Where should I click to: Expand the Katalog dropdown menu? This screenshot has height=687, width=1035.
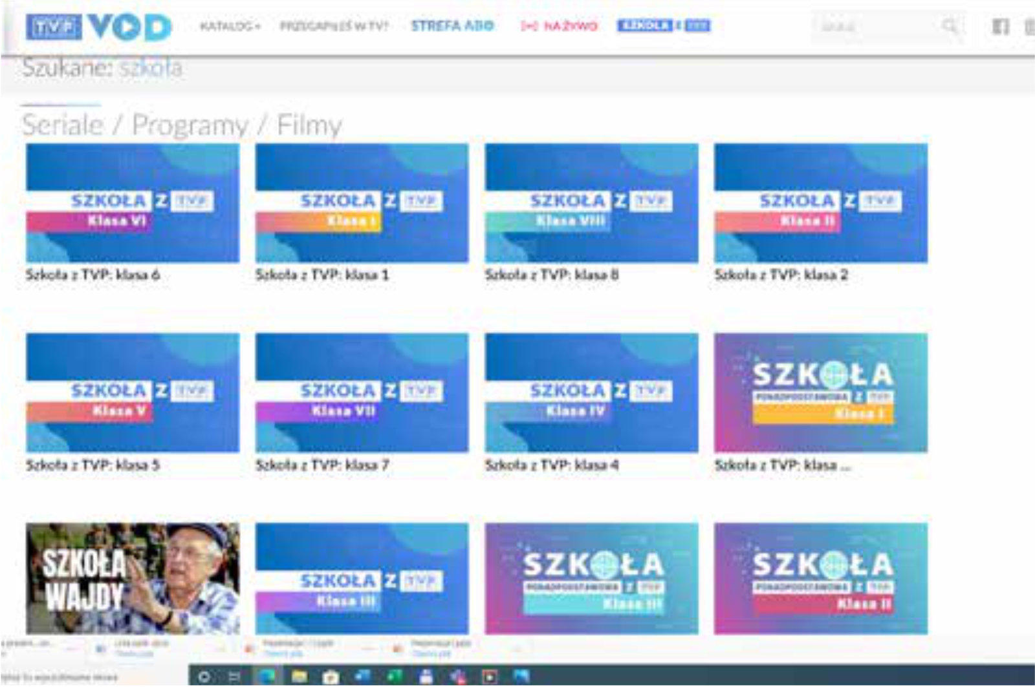(x=230, y=26)
